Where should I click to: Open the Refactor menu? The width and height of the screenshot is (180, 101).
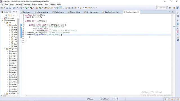pyautogui.click(x=19, y=4)
